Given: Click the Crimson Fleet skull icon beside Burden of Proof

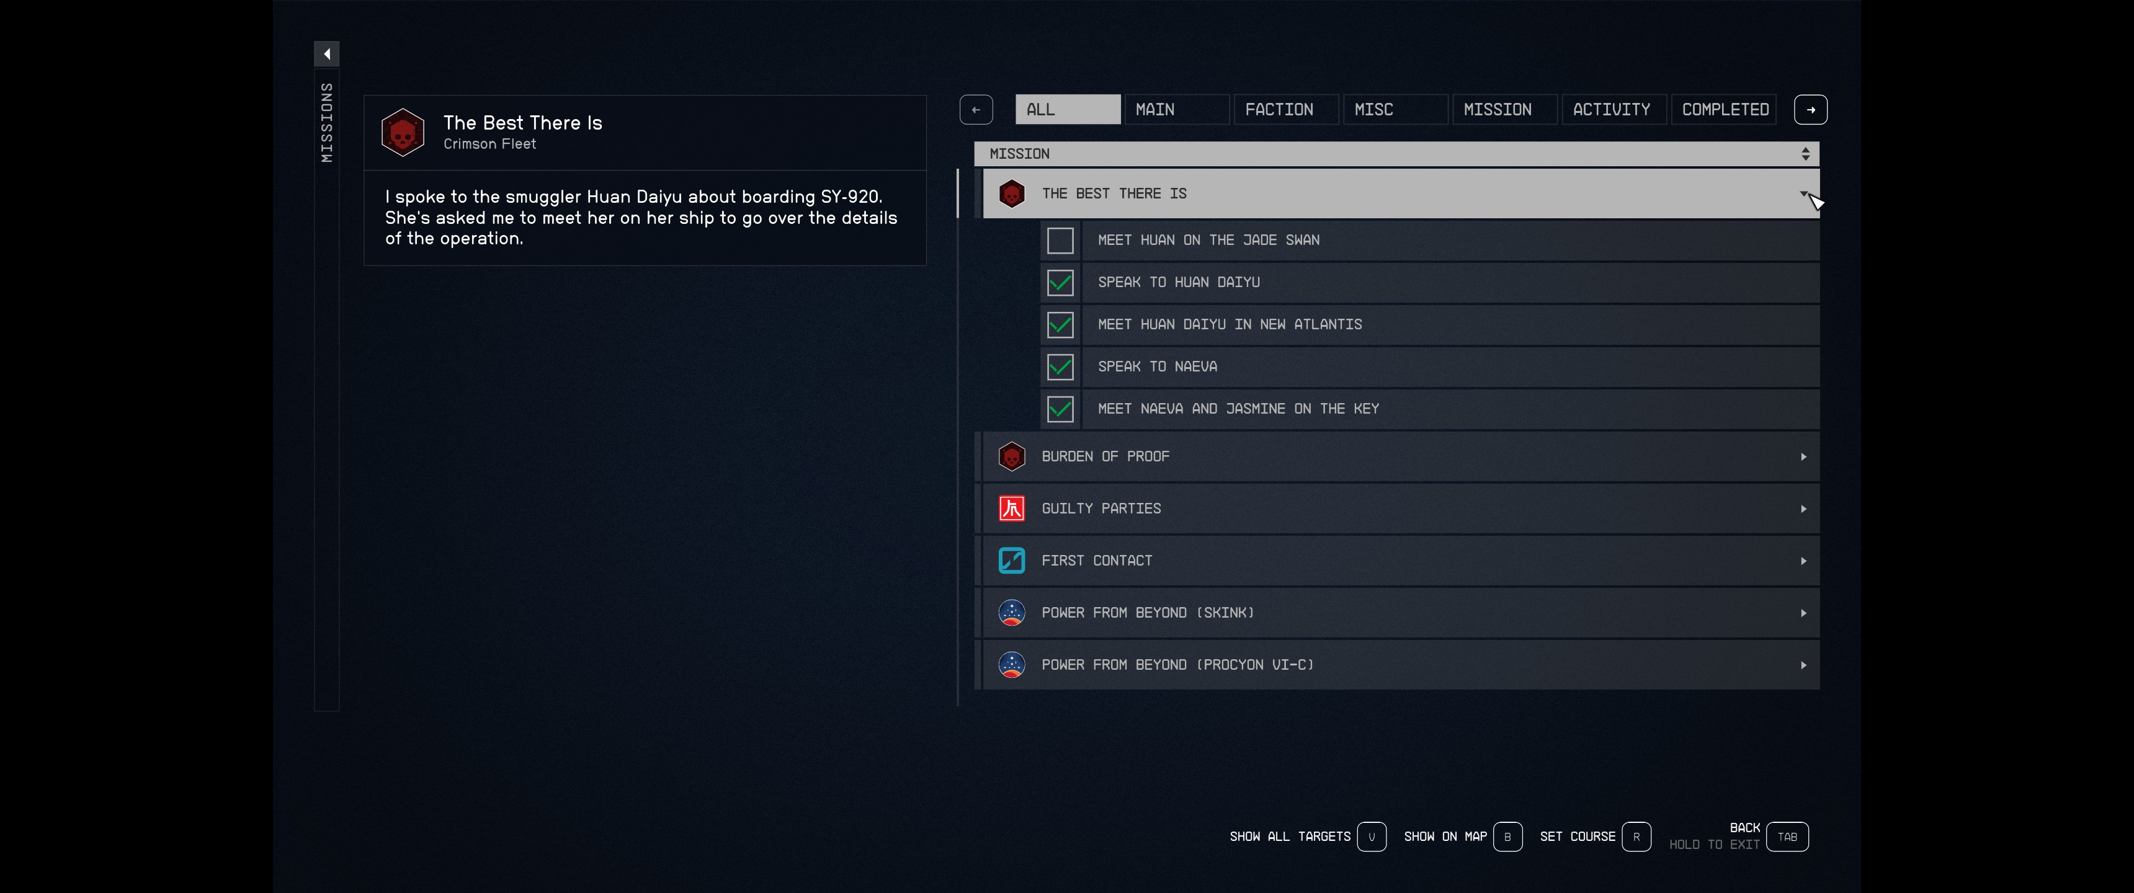Looking at the screenshot, I should [1012, 456].
